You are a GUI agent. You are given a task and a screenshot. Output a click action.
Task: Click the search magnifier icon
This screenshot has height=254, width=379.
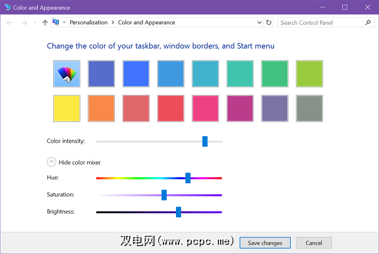368,23
